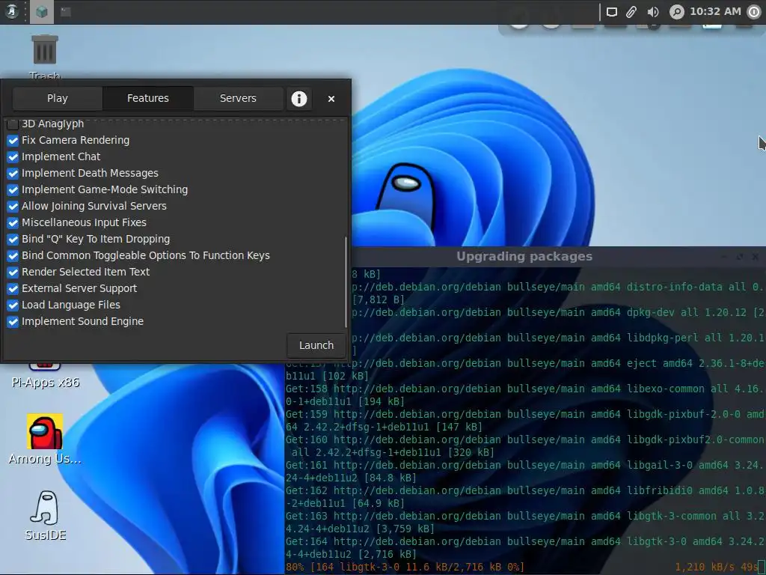Screen dimensions: 766x575
Task: Toggle Implement Game-Mode Switching
Action: [13, 189]
